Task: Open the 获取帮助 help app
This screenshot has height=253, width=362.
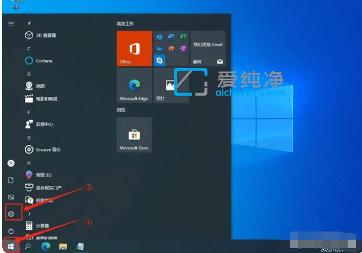Action: click(x=39, y=200)
